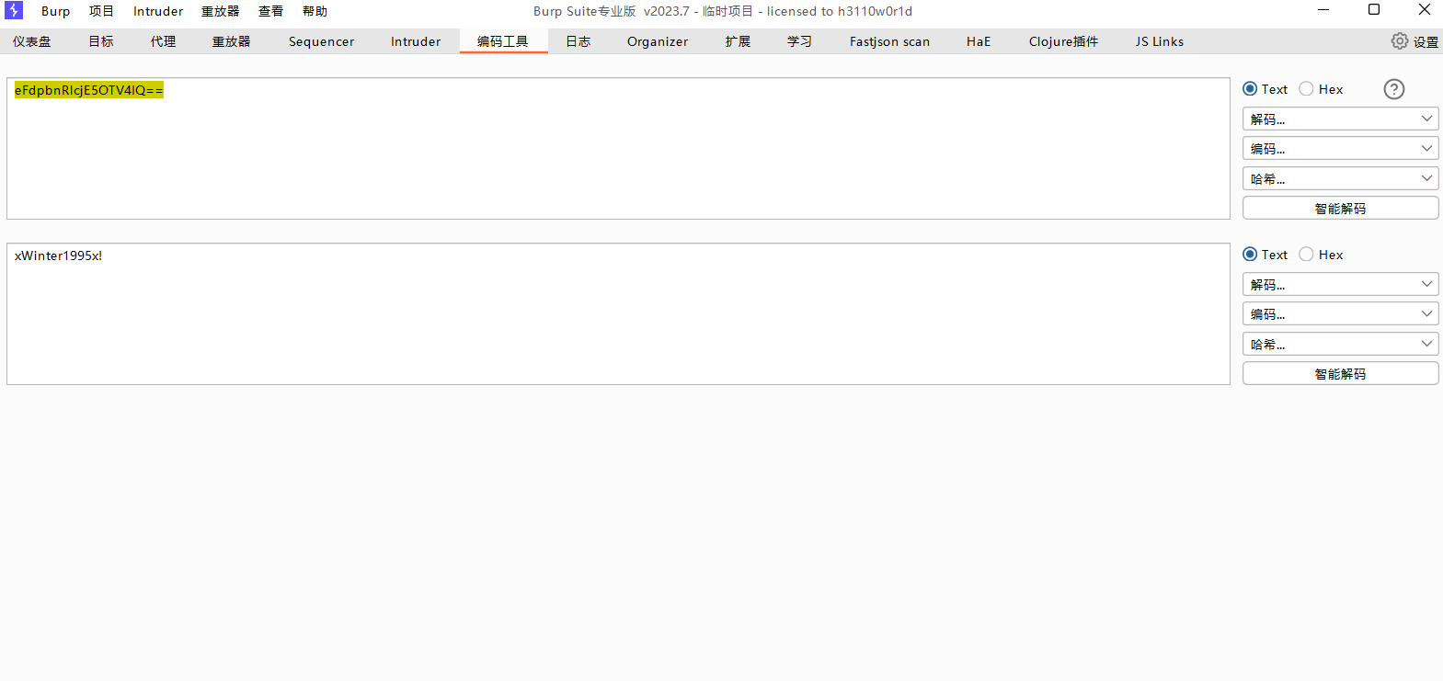Screen dimensions: 1443x681
Task: Switch to the Organizer tab
Action: coord(658,41)
